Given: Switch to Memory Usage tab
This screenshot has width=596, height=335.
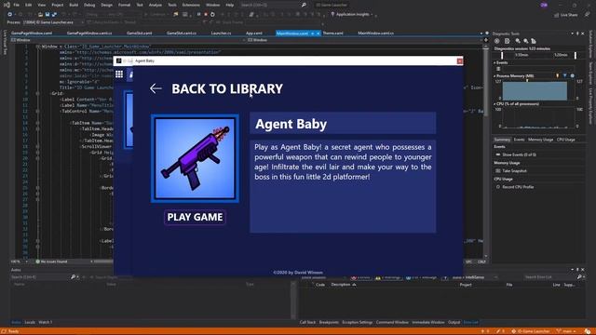Looking at the screenshot, I should pyautogui.click(x=540, y=140).
